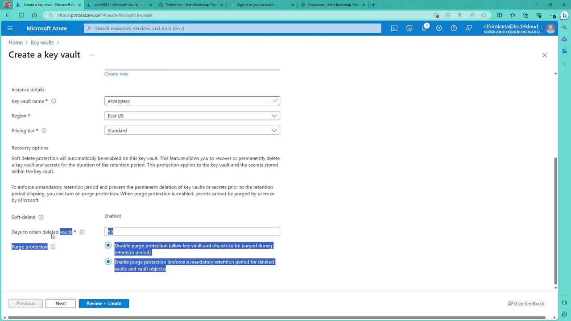Select Enable purge protection radio option
Viewport: 571px width, 321px height.
click(108, 262)
